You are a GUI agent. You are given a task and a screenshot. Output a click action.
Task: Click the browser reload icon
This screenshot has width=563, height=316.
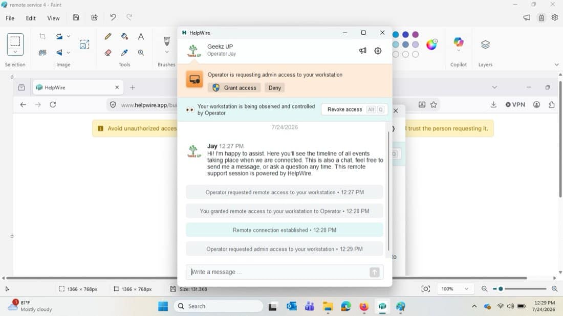tap(53, 105)
